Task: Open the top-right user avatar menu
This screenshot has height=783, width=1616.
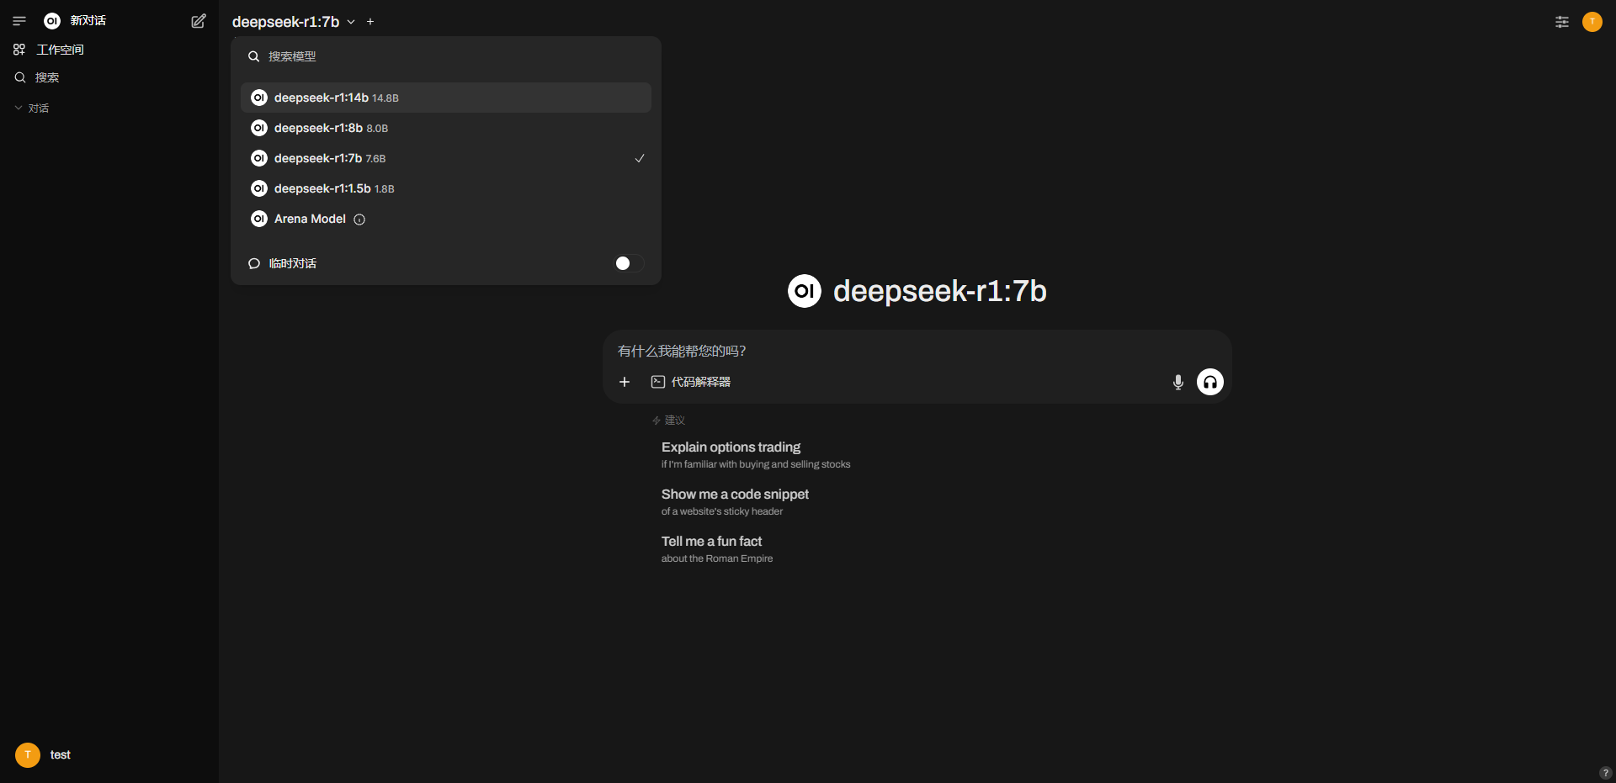Action: click(x=1592, y=22)
